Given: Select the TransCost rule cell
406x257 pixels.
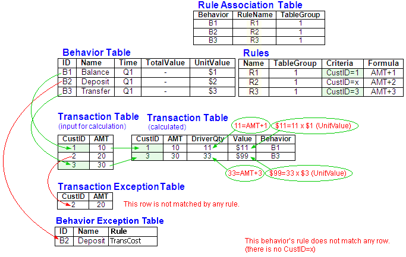Looking at the screenshot, I should point(133,241).
